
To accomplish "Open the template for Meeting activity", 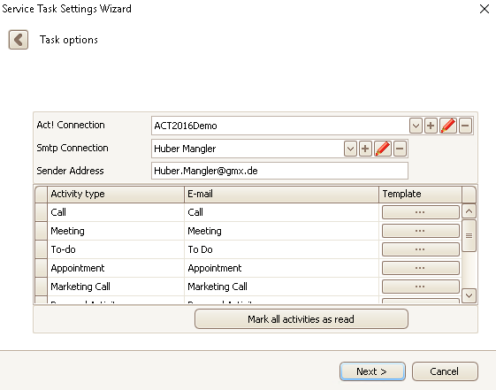I will 420,231.
